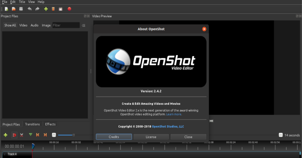Switch to the Project Files tab

tap(11, 124)
